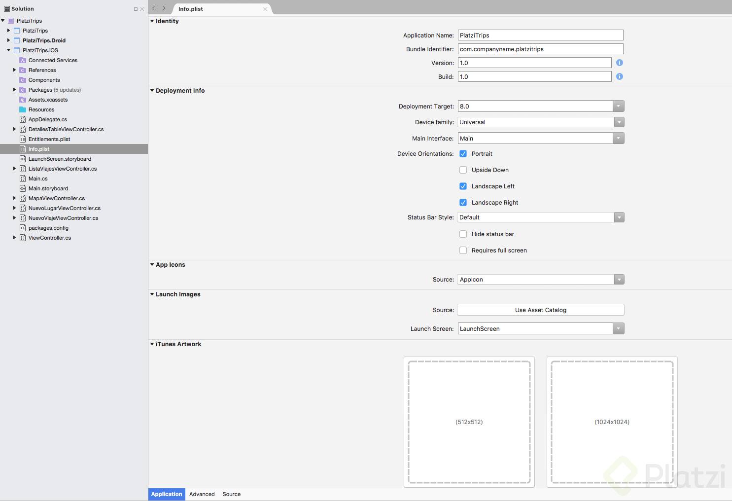Click the Build info icon

(x=620, y=76)
